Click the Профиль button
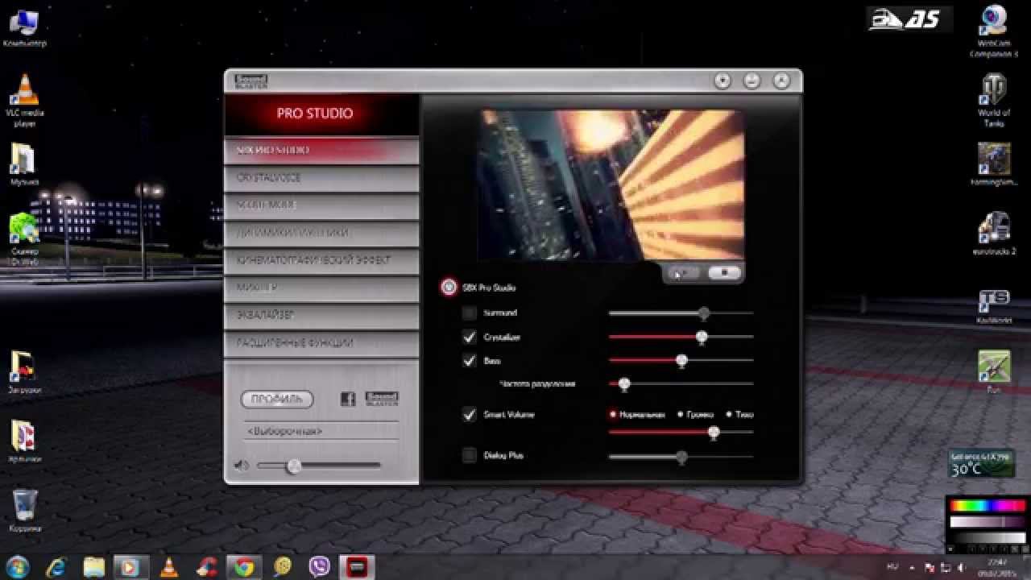 click(276, 399)
